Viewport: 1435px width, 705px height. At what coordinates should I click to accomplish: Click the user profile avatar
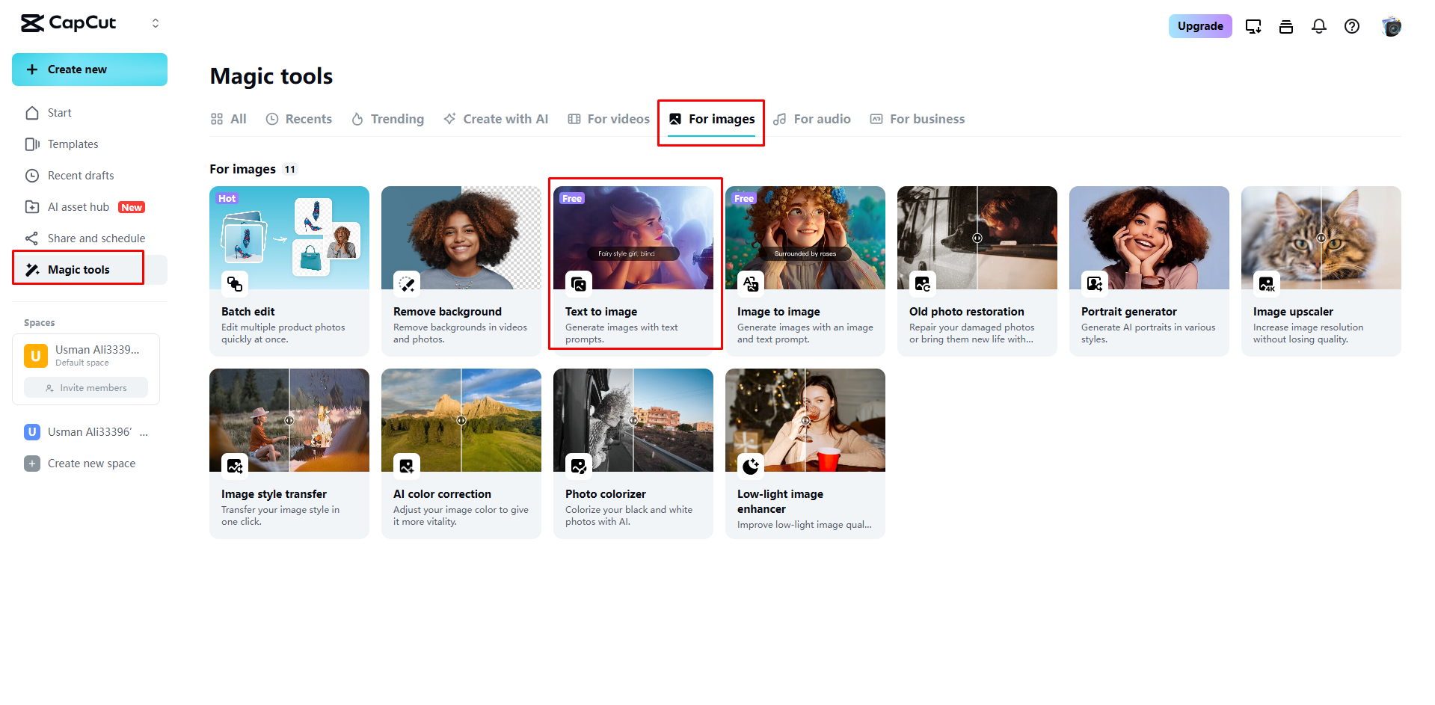click(1391, 26)
